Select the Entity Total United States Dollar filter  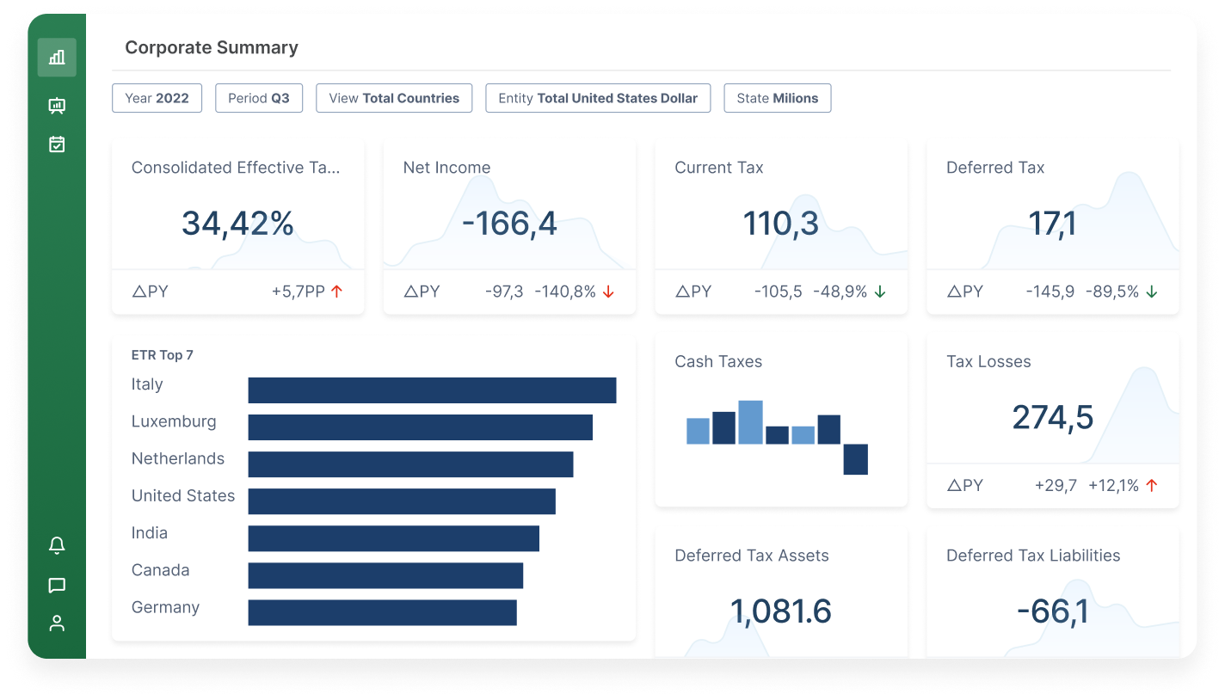[x=598, y=98]
